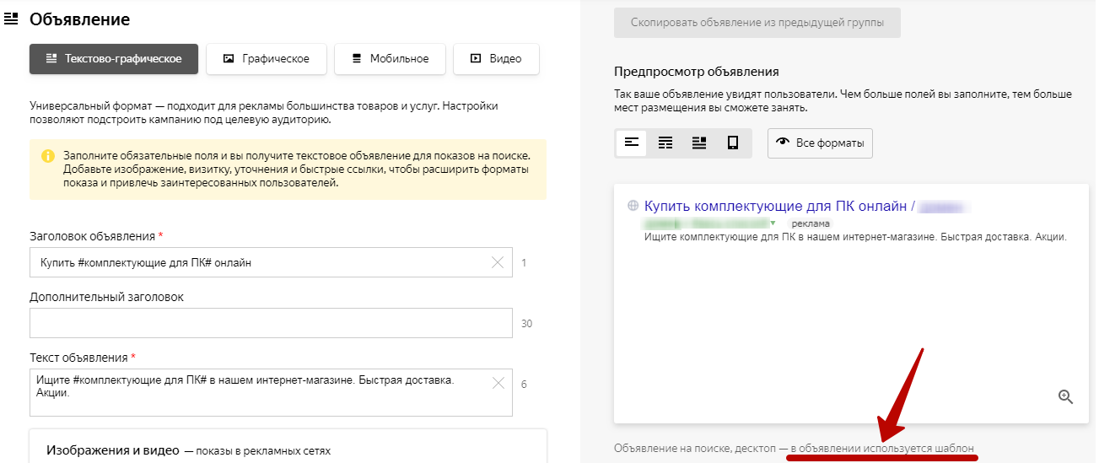Select the first desktop search preview layout icon
Screen dimensions: 1099x463
631,143
